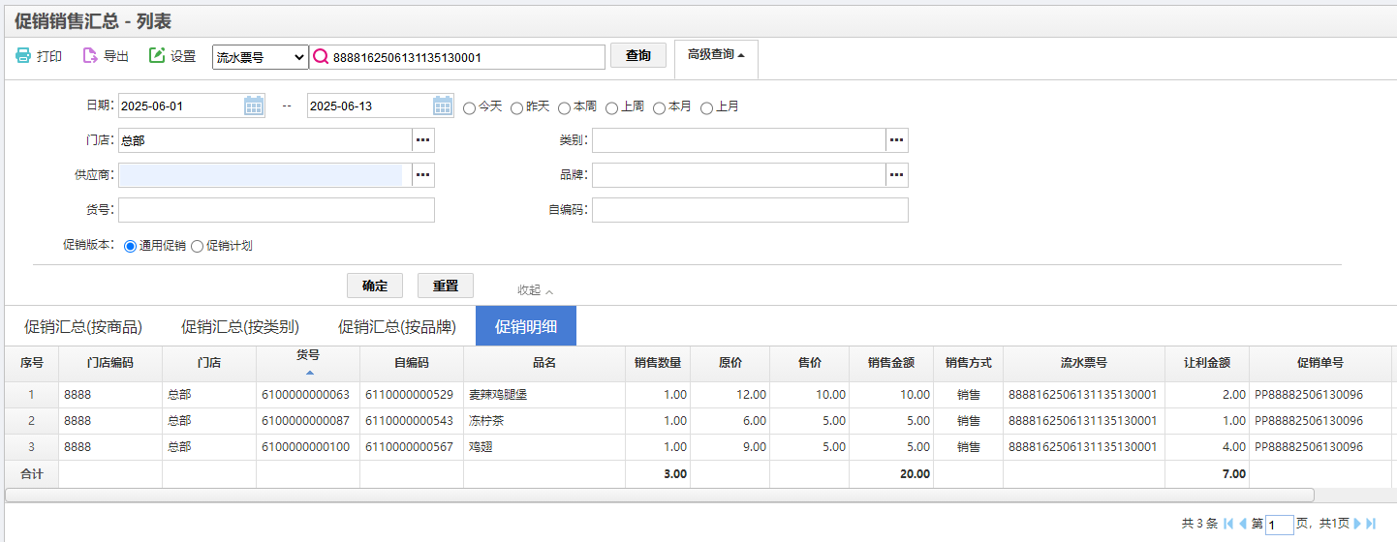Select the 麦辣鸡腿堡 row cell

pos(544,395)
